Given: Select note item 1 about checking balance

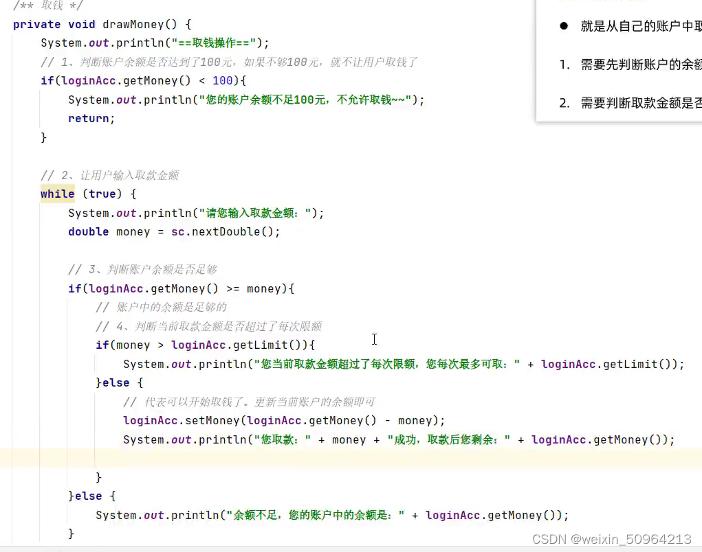Looking at the screenshot, I should coord(633,64).
